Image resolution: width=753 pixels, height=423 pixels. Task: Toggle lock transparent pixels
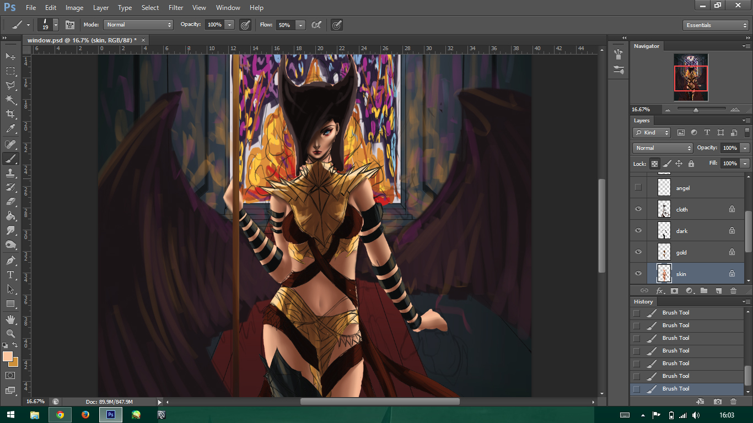coord(654,164)
